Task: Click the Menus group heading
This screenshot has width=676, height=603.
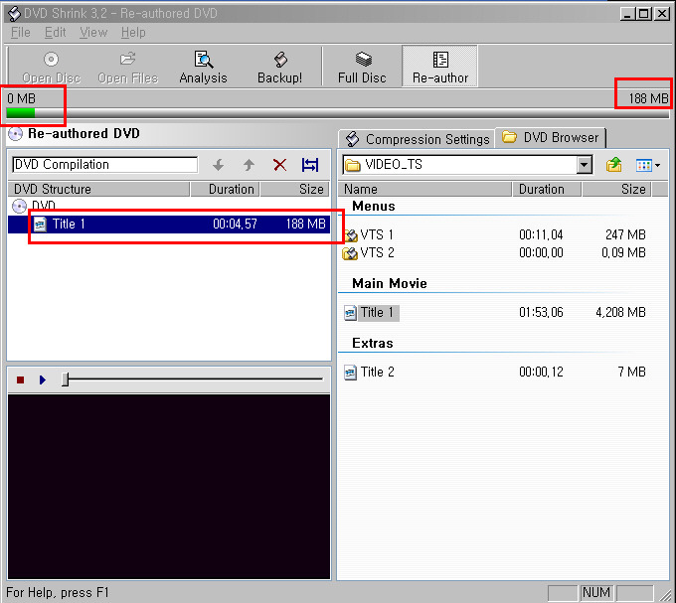Action: [x=374, y=207]
